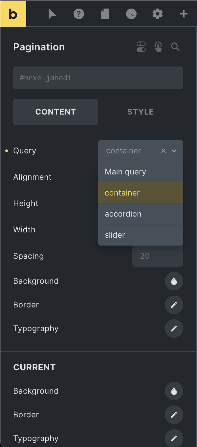197x447 pixels.
Task: Collapse the Query dropdown chevron
Action: point(174,151)
